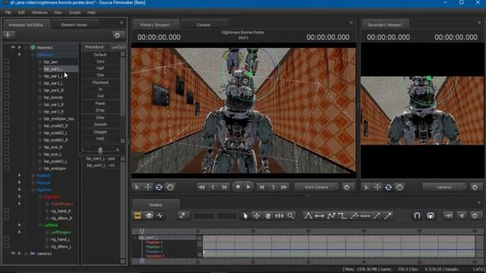The width and height of the screenshot is (486, 273).
Task: Tick the checkbox beside rig_hand_L
Action: click(7, 239)
